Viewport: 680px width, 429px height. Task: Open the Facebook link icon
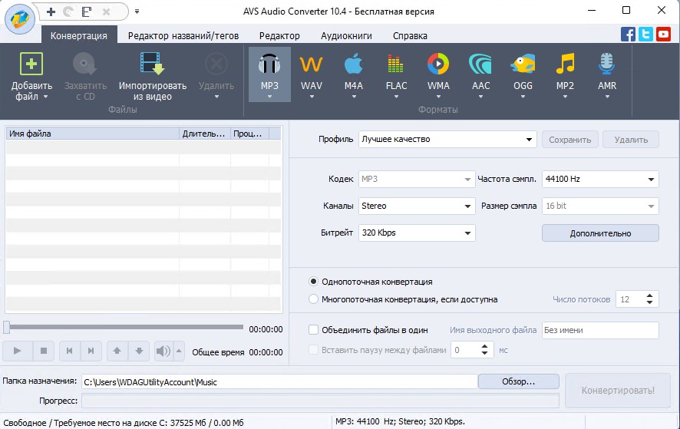tap(628, 34)
